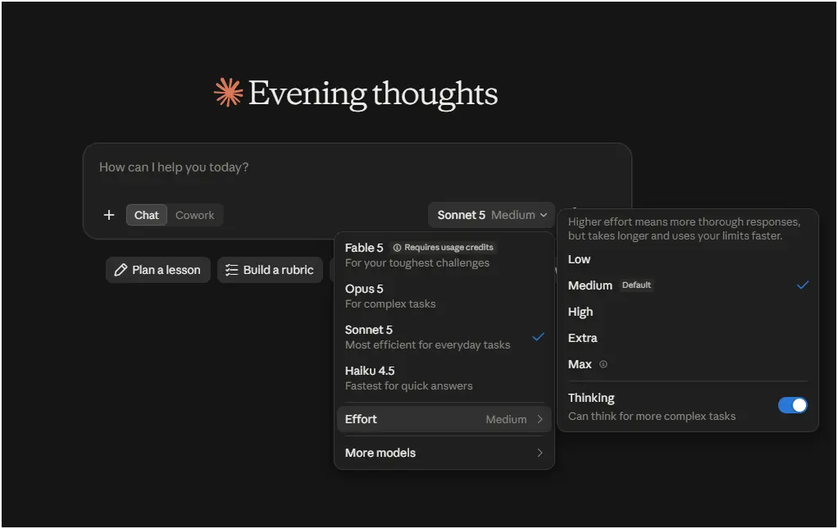This screenshot has height=529, width=838.
Task: Select Medium Default effort level
Action: (x=687, y=285)
